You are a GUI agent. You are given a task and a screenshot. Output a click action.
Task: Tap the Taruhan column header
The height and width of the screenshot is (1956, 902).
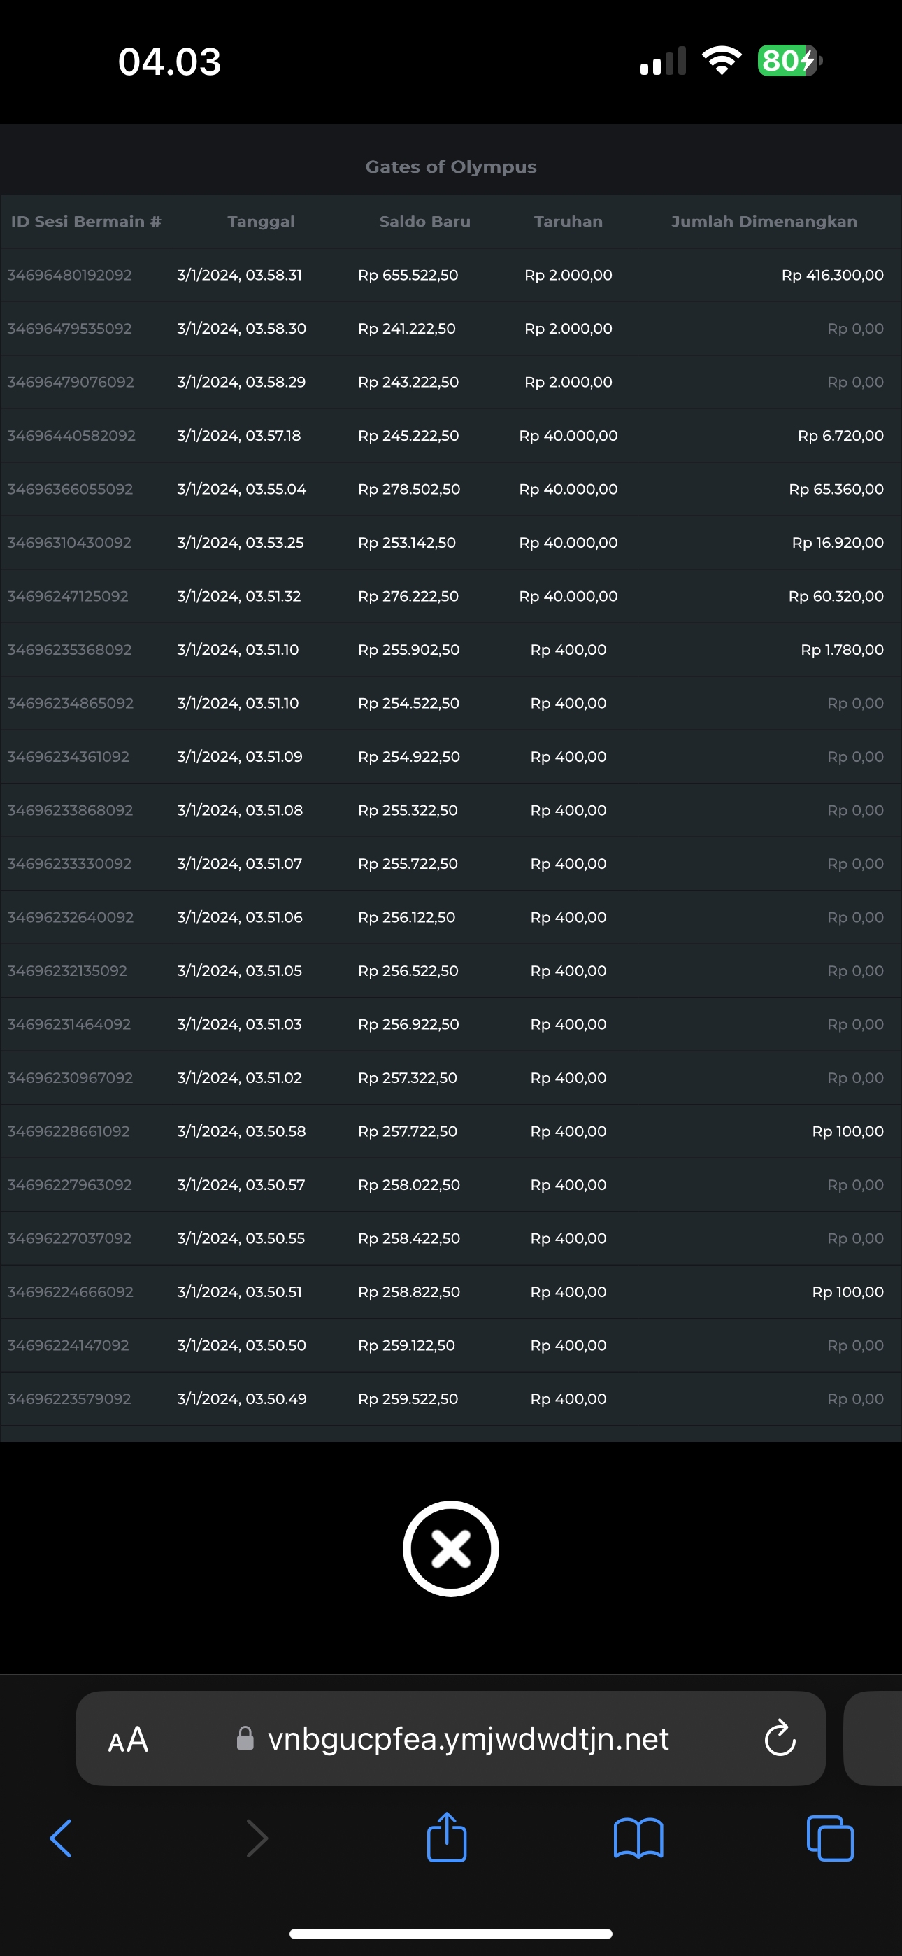tap(568, 222)
